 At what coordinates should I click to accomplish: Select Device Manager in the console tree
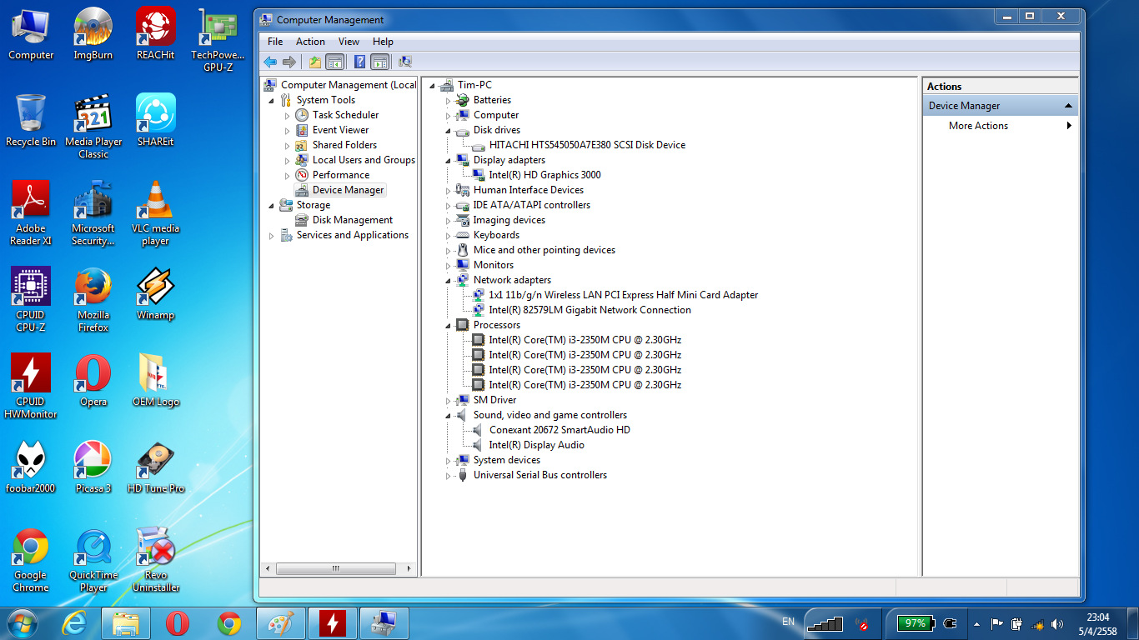coord(348,190)
